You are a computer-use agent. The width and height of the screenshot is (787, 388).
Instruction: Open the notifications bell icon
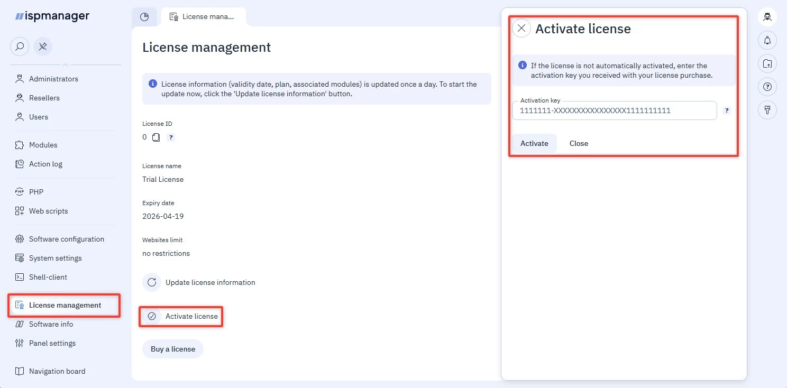point(767,40)
